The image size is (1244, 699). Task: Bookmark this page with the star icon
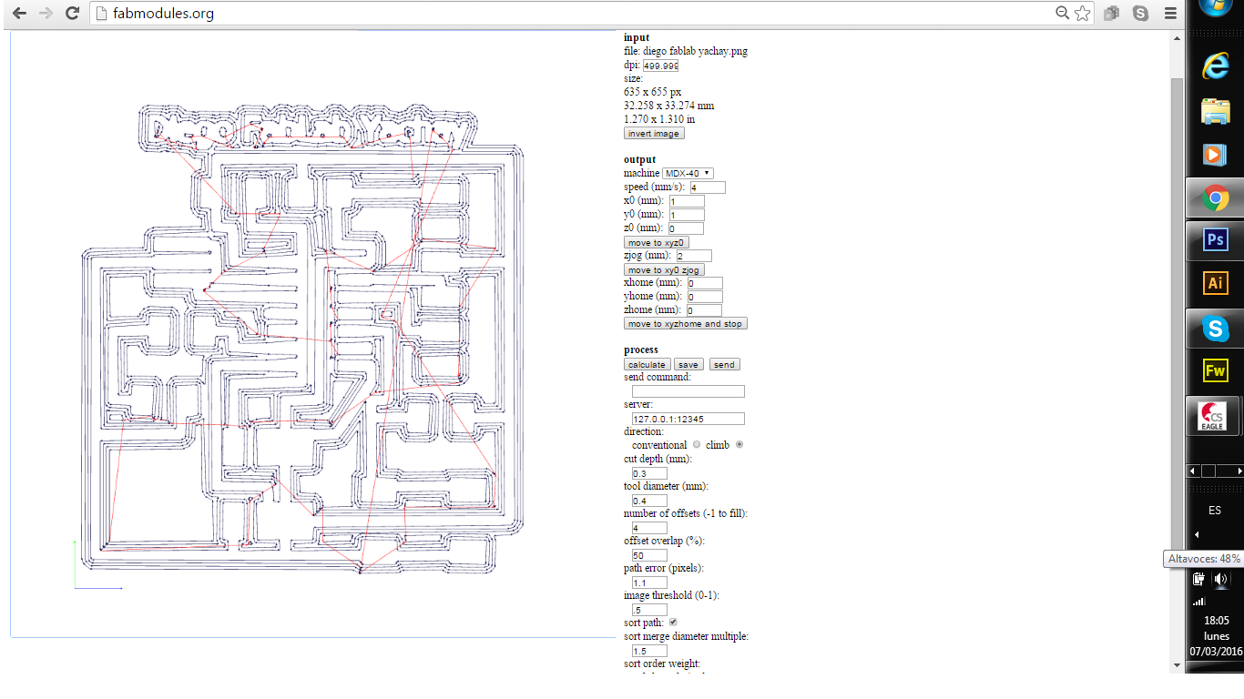point(1082,14)
